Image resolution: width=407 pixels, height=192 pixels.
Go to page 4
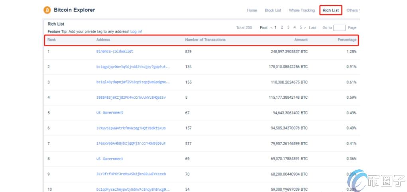[x=295, y=27]
